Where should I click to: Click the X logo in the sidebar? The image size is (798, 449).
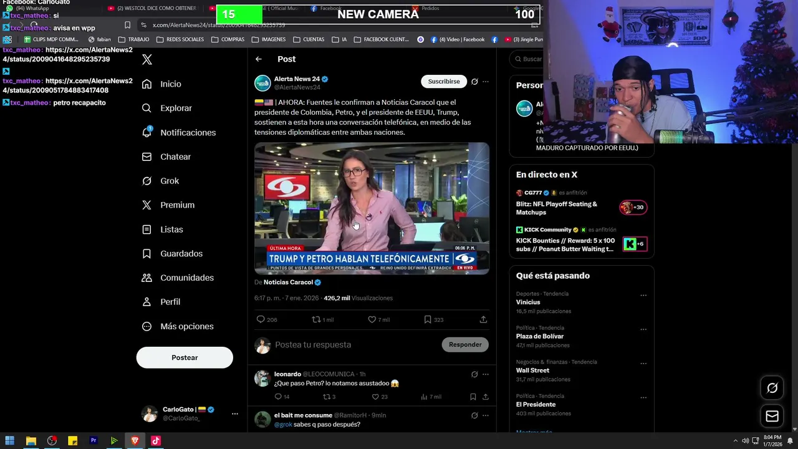point(147,60)
